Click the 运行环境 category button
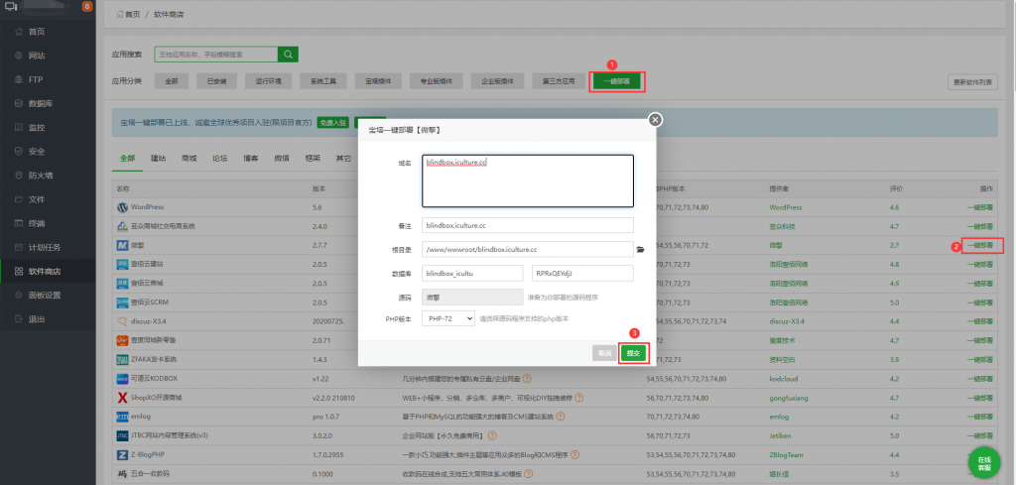This screenshot has height=485, width=1016. [269, 81]
